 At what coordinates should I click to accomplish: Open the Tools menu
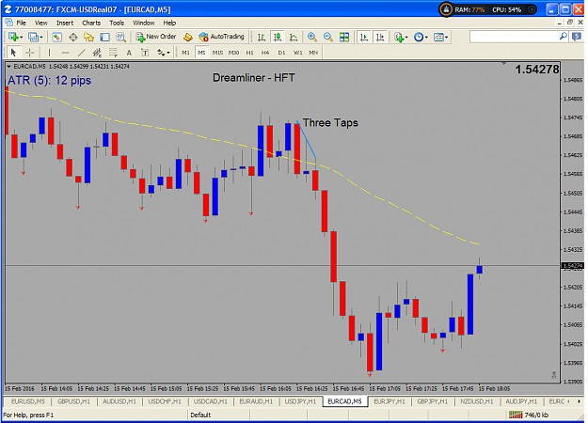point(117,23)
